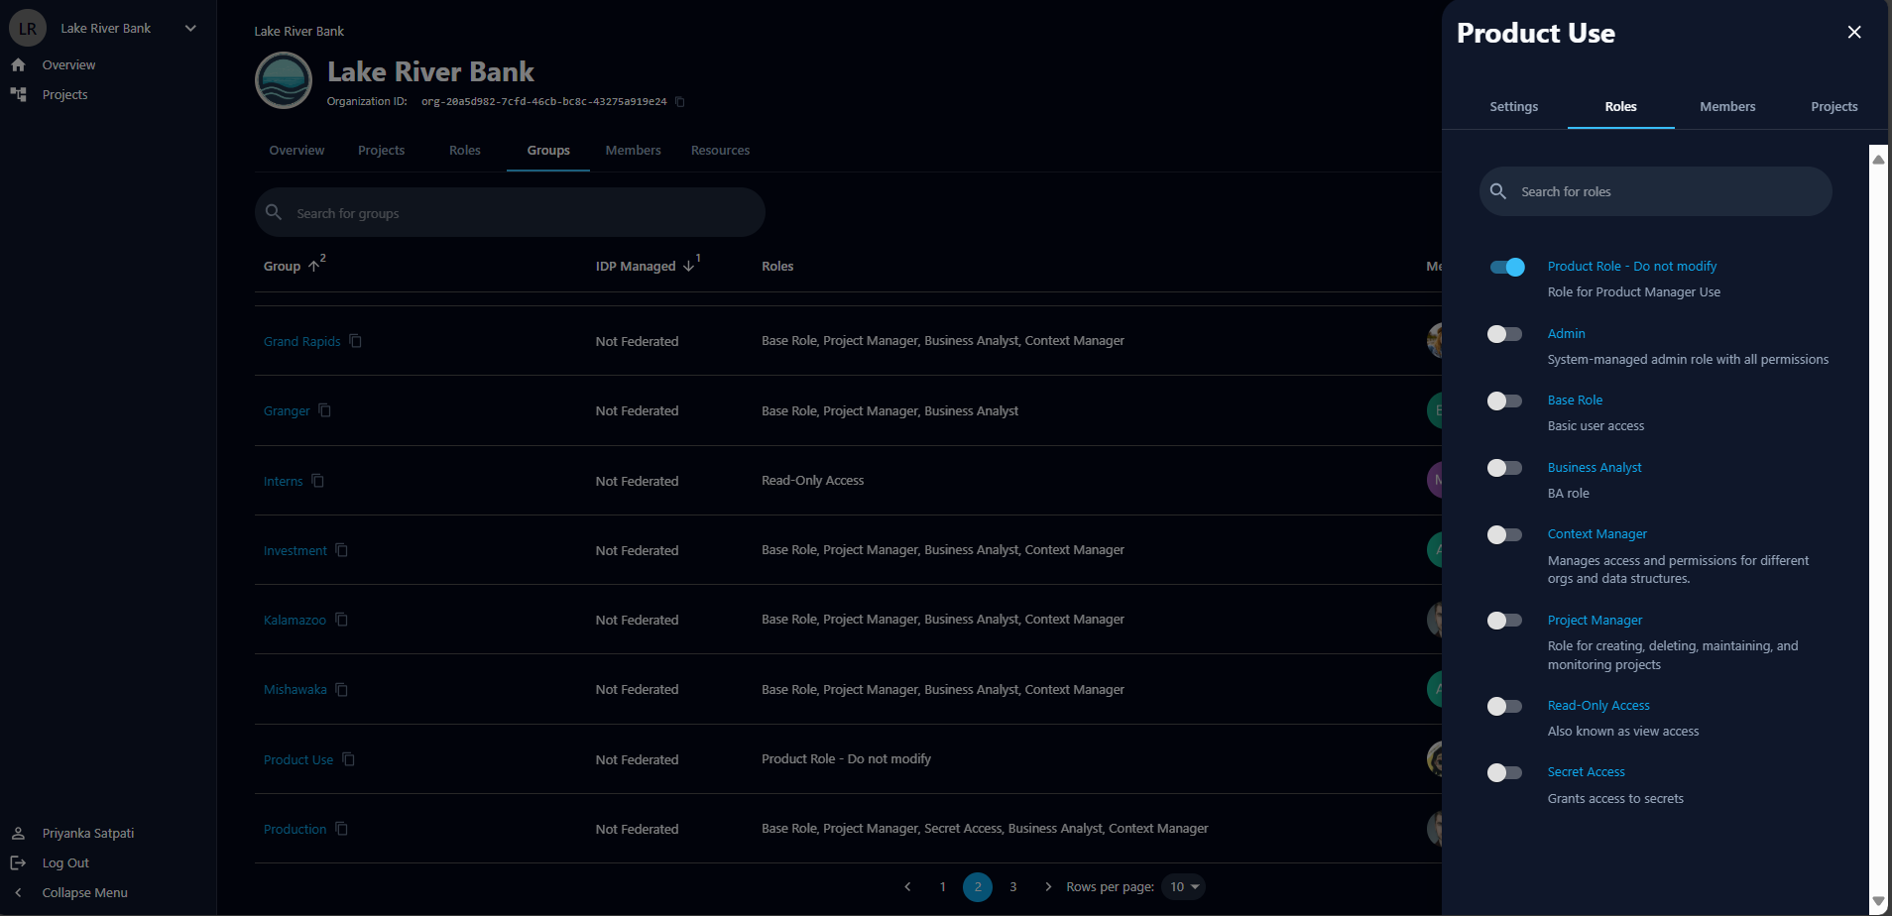Enable the Project Manager role toggle

(x=1504, y=621)
